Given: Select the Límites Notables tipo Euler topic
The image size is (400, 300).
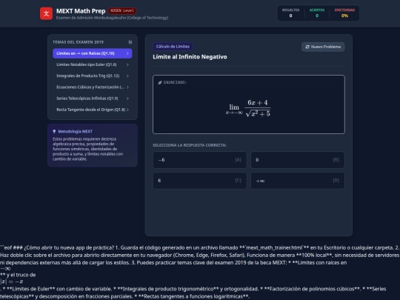Looking at the screenshot, I should point(93,64).
